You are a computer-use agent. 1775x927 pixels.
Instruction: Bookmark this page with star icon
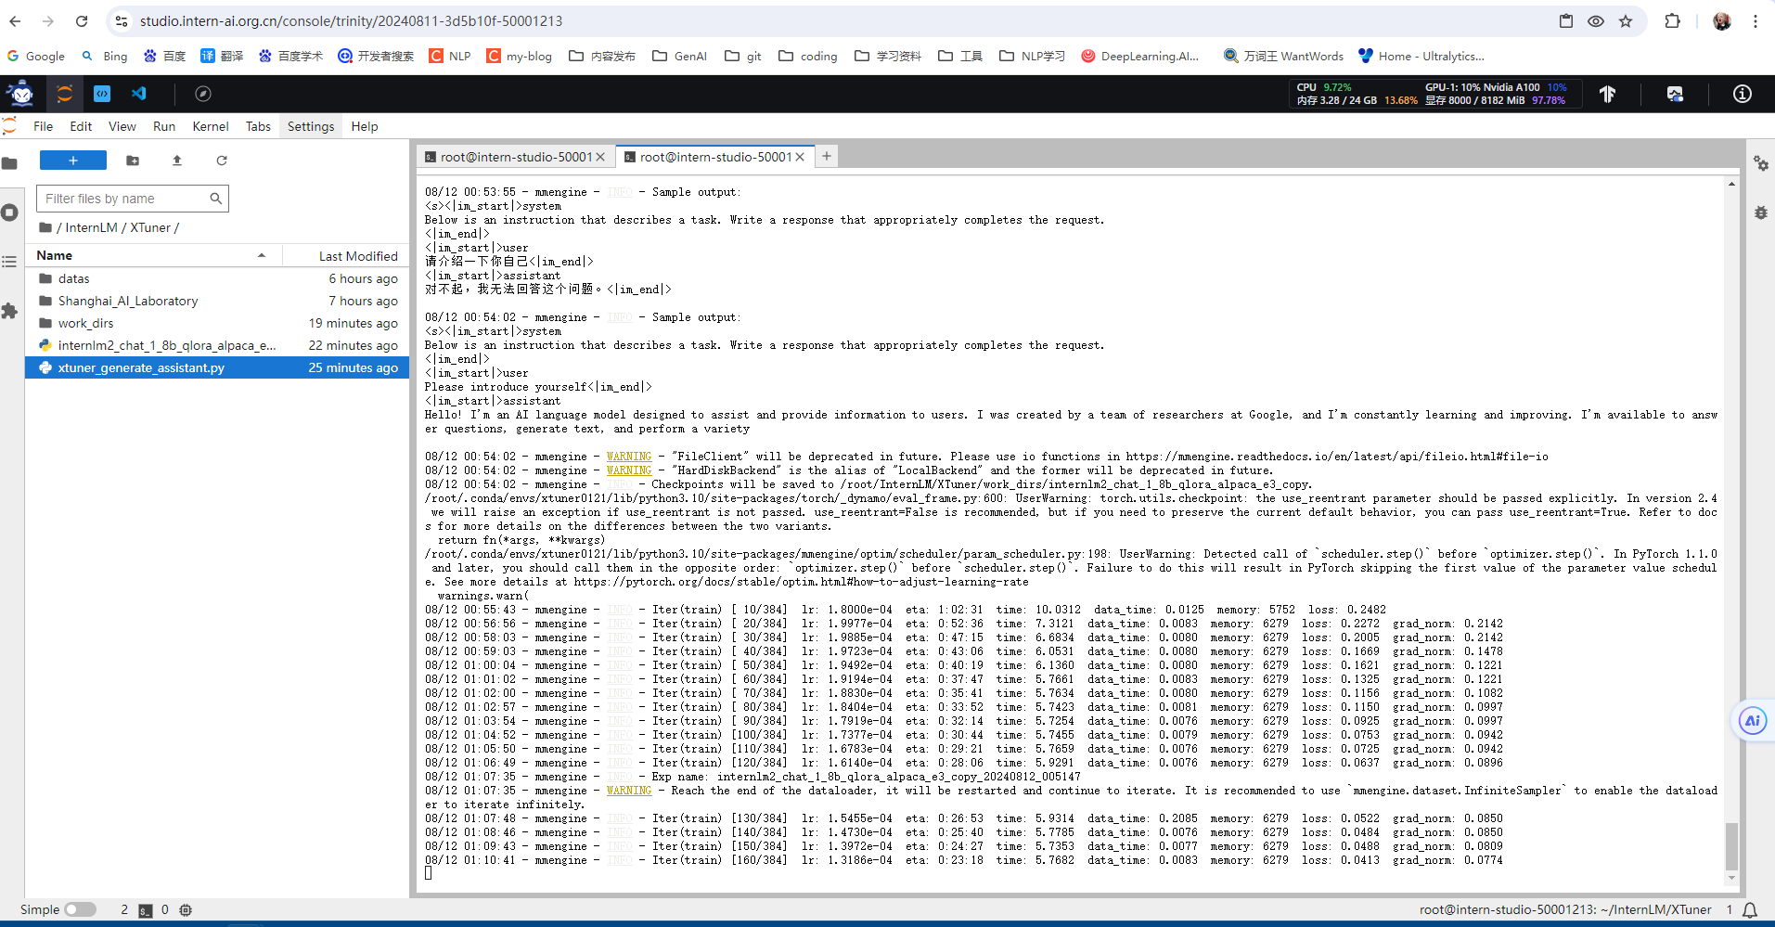1626,21
